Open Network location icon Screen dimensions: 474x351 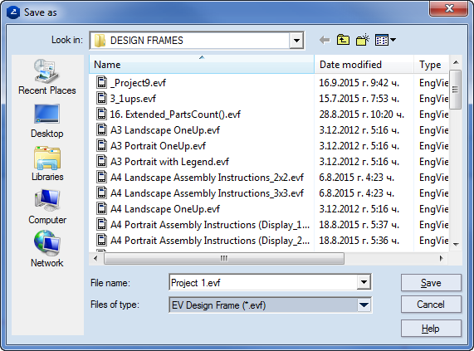[46, 249]
